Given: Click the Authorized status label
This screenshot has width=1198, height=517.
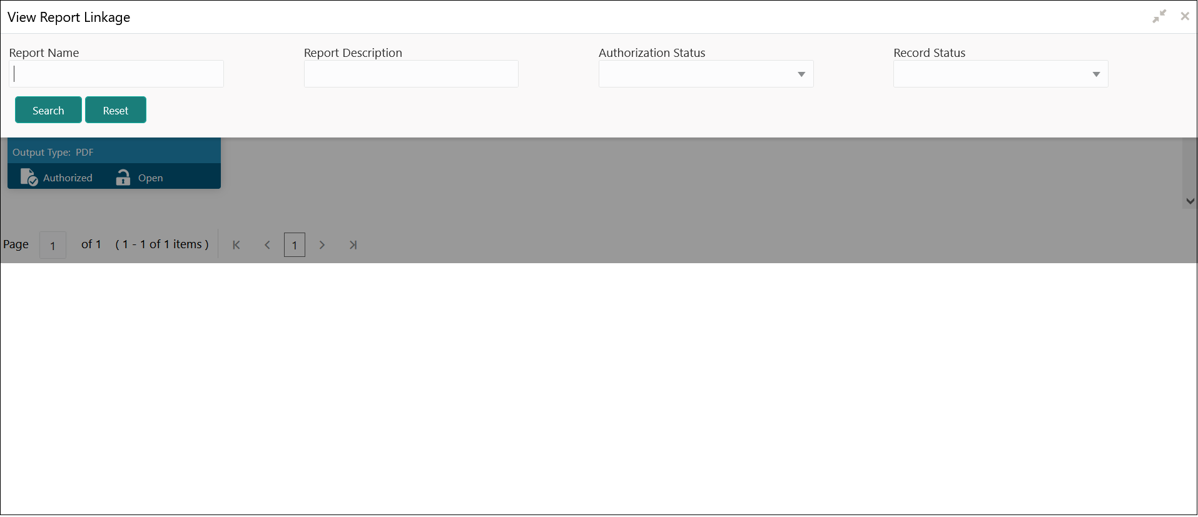Looking at the screenshot, I should tap(68, 178).
